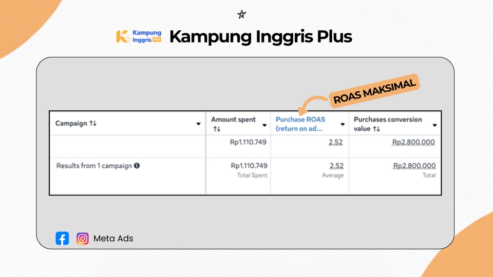The width and height of the screenshot is (493, 277).
Task: Click the Meta Ads label
Action: tap(113, 239)
